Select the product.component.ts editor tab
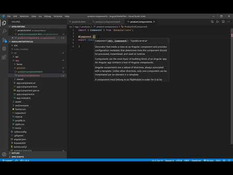This screenshot has width=233, height=175. point(141,22)
